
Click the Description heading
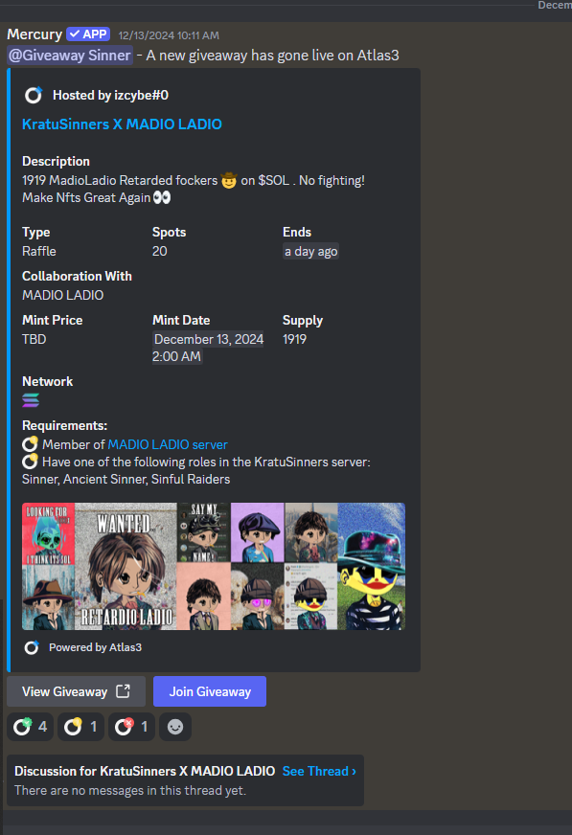coord(56,162)
